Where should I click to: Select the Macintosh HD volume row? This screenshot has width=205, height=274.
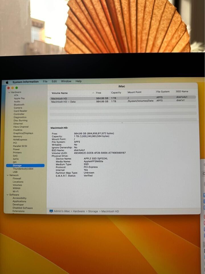click(123, 98)
